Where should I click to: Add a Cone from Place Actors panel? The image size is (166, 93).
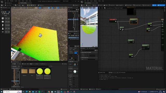(x=6, y=28)
